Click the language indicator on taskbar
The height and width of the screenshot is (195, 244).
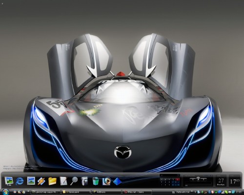pos(173,192)
